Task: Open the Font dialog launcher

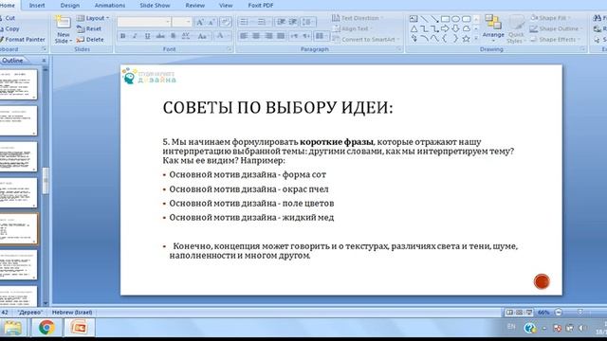Action: 229,49
